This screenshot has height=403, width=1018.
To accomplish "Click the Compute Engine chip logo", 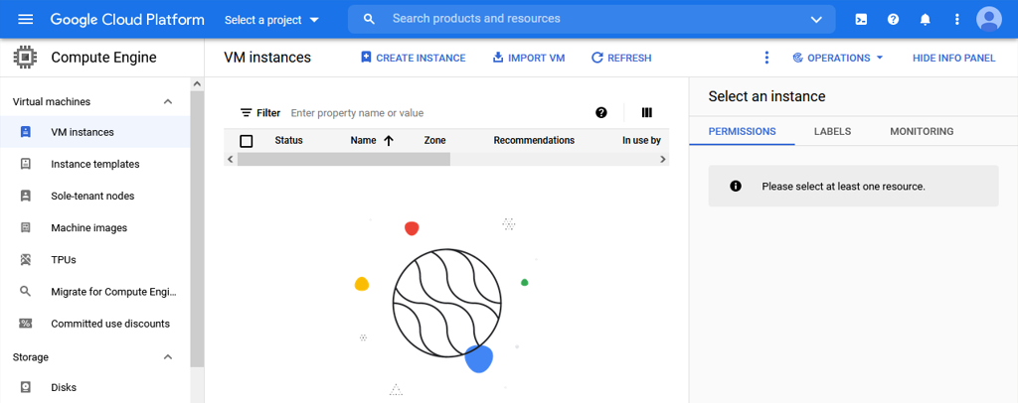I will coord(25,58).
